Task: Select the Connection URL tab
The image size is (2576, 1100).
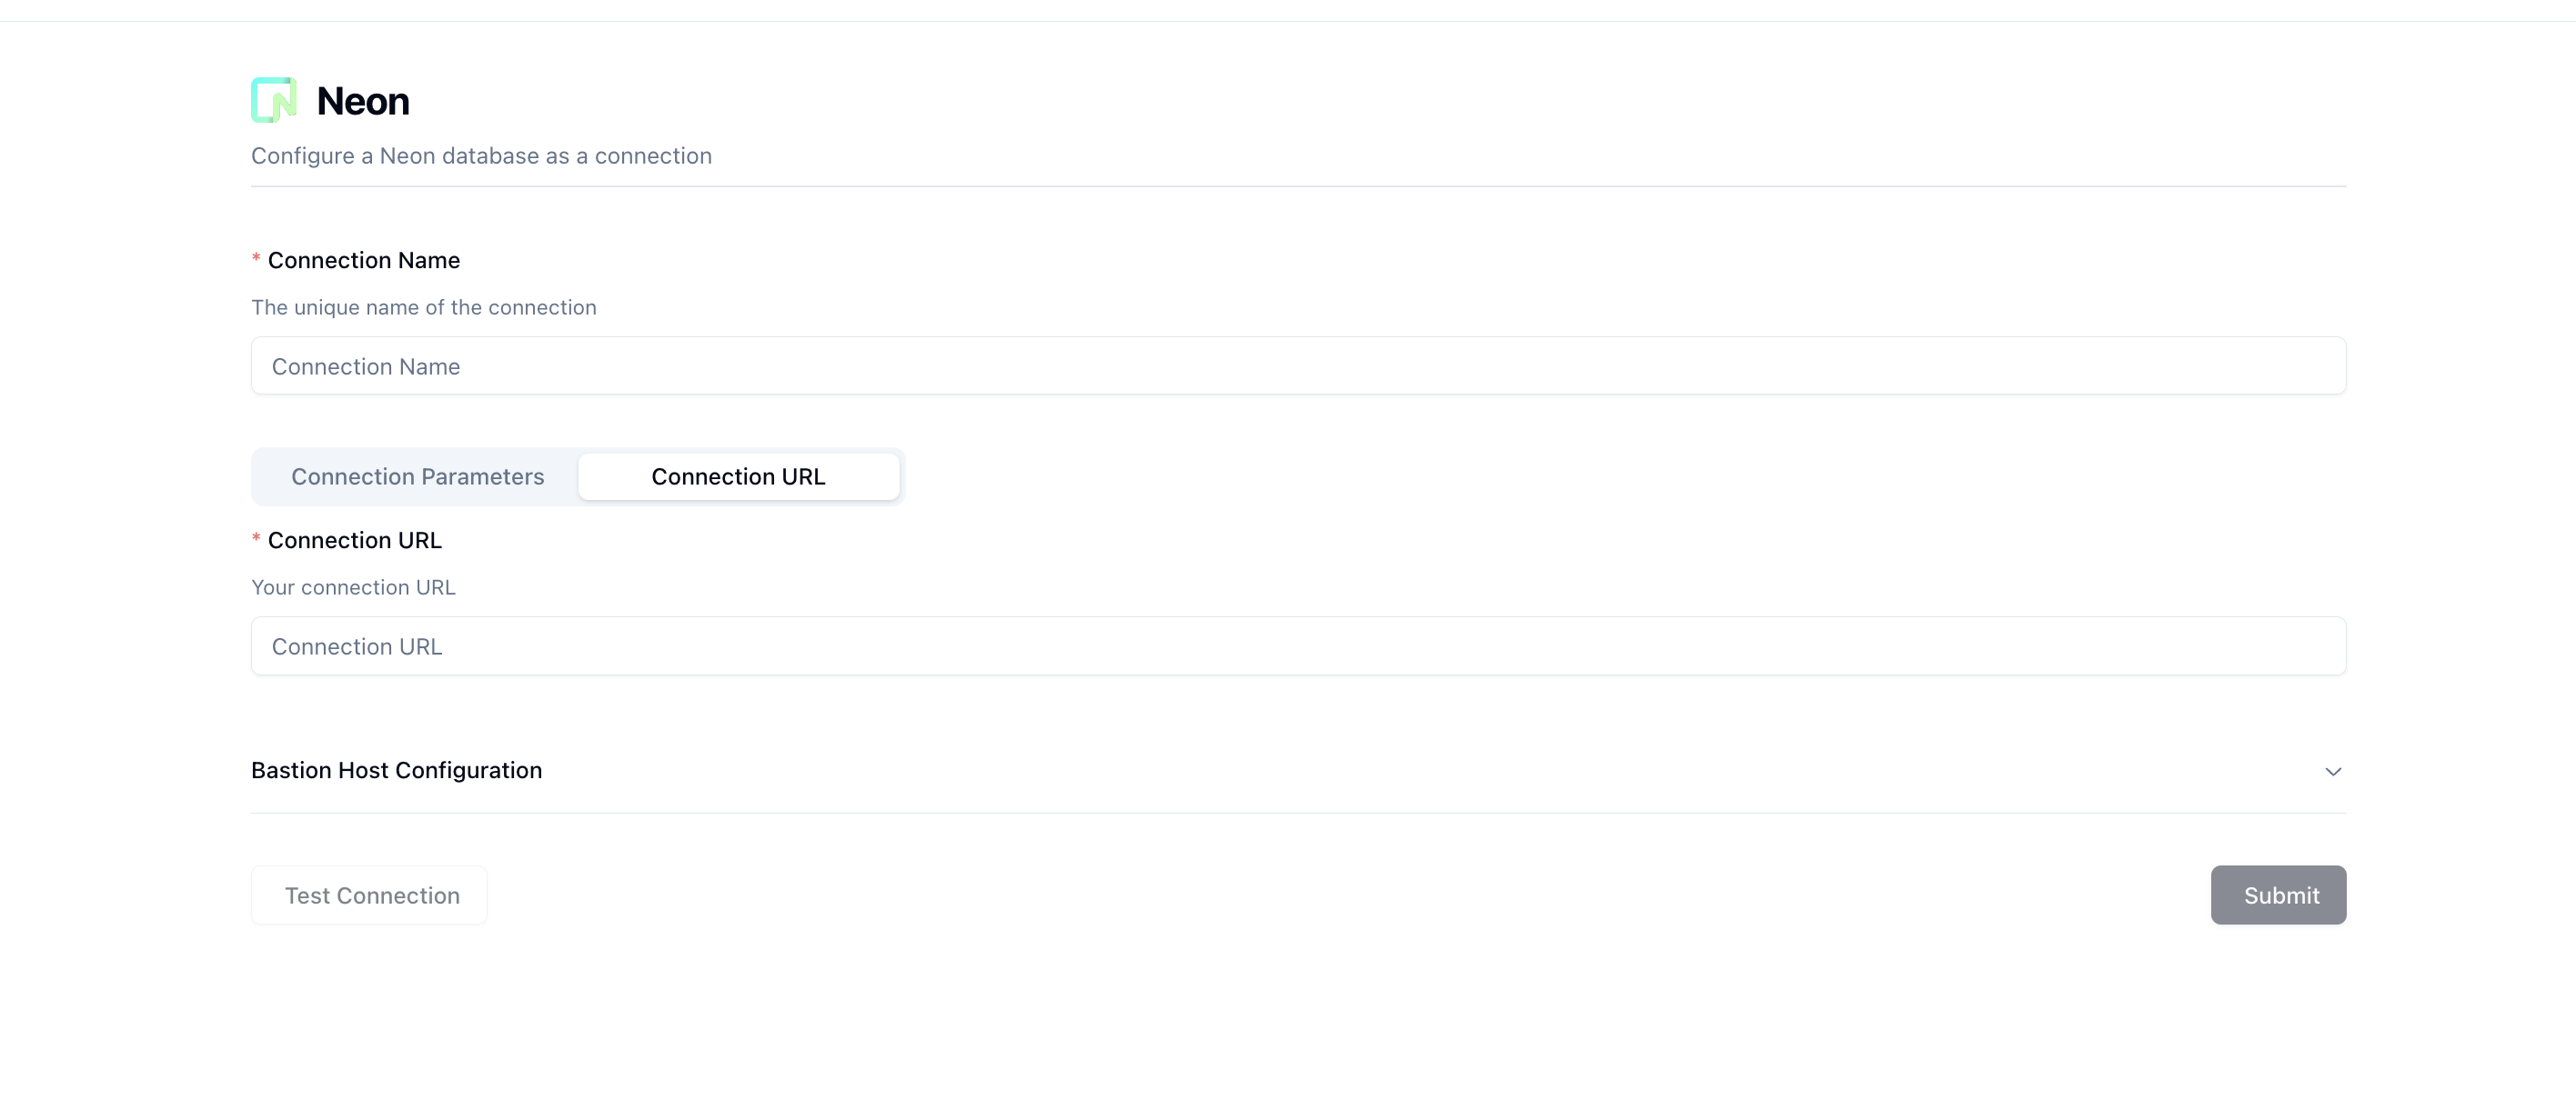Action: pos(738,476)
